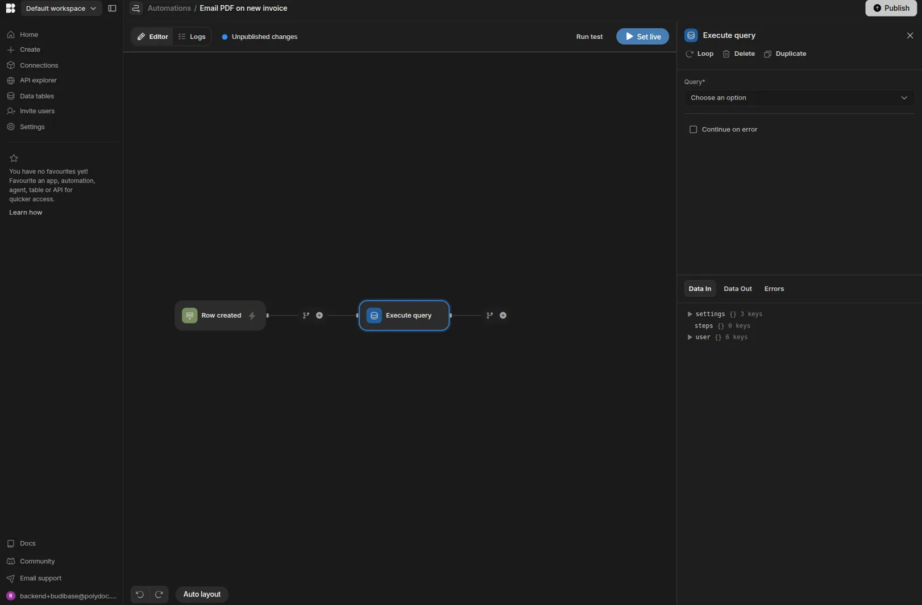Open Docs link in sidebar

click(x=27, y=544)
